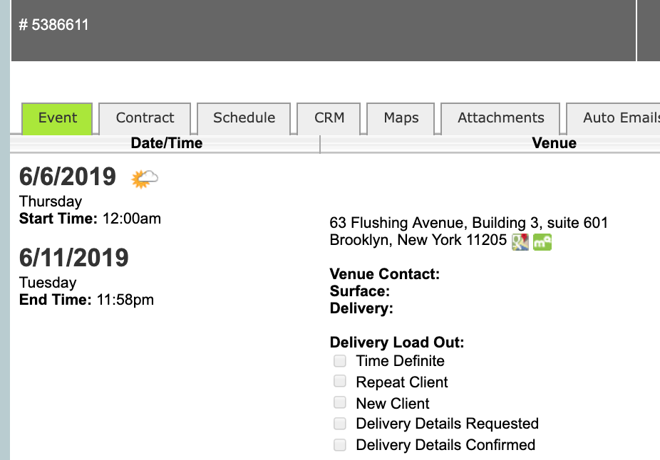Toggle the Delivery Details Requested checkbox
This screenshot has width=660, height=460.
point(341,424)
